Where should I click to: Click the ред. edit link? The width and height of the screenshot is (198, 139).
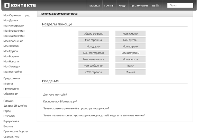[28, 15]
